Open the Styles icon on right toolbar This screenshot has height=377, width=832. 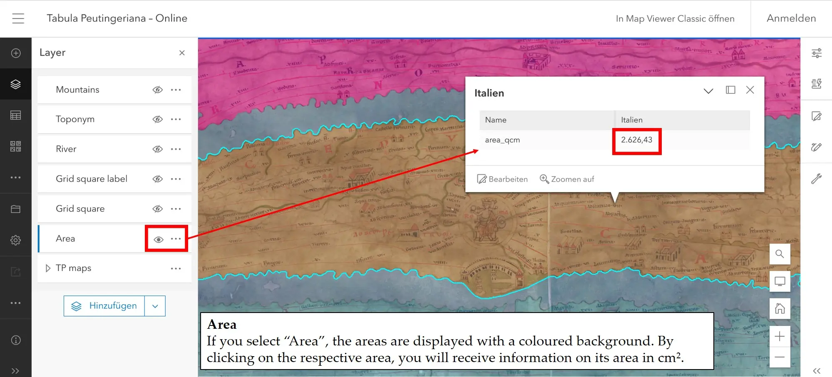817,84
